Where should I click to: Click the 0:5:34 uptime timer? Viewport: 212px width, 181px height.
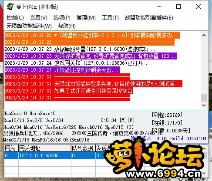pos(108,120)
